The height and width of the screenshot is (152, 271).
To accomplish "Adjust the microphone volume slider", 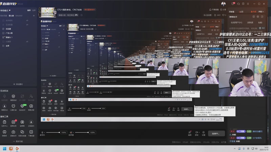I will [x=53, y=132].
